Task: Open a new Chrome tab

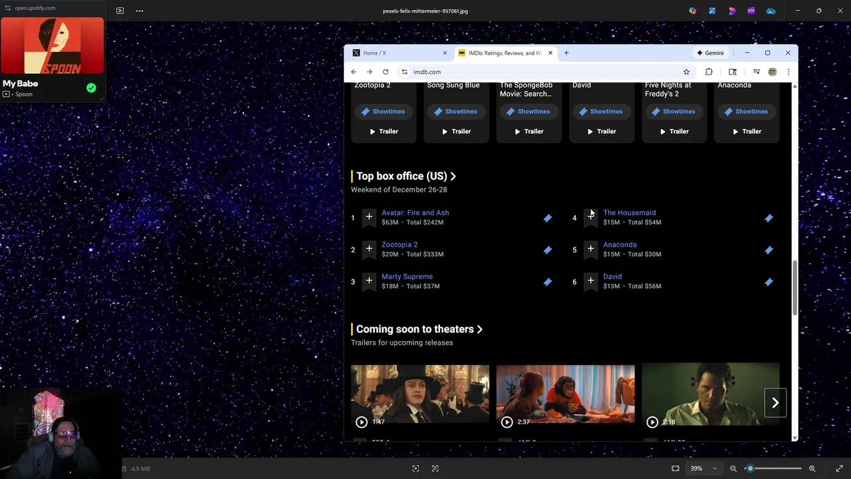Action: point(566,53)
